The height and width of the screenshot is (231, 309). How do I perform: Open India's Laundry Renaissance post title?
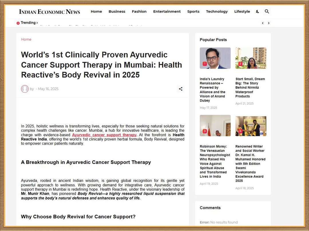[212, 90]
